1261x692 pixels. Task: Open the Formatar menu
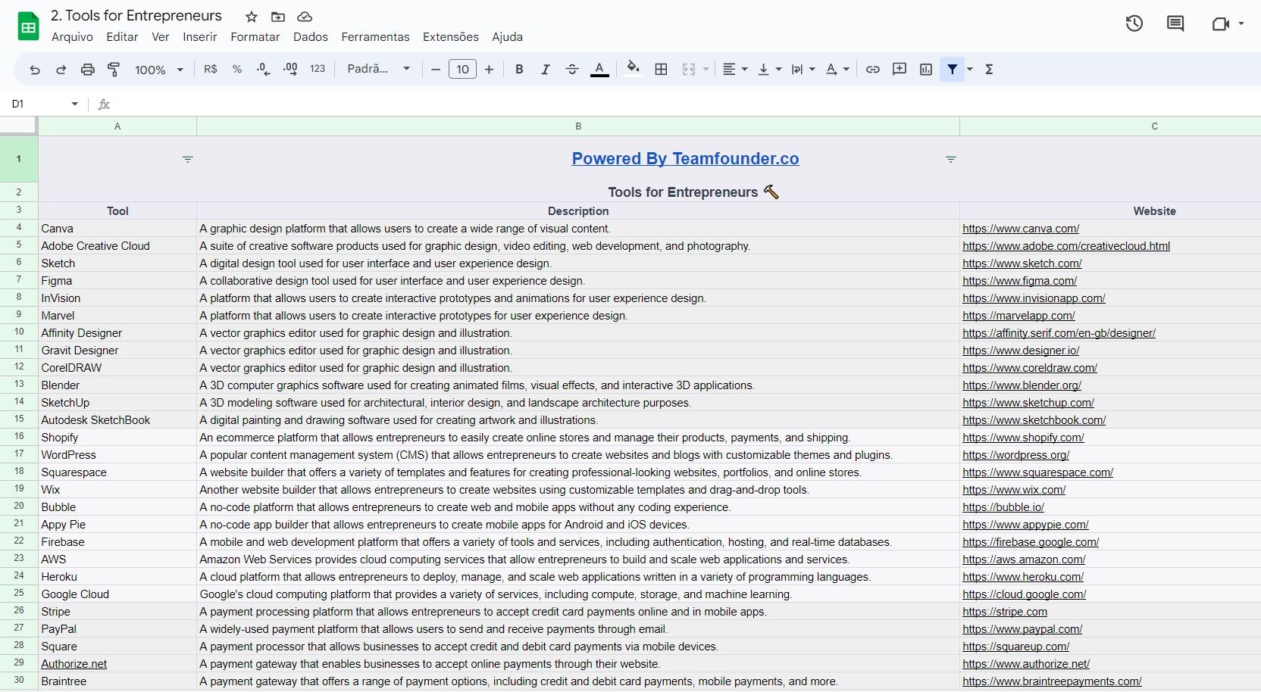tap(255, 37)
